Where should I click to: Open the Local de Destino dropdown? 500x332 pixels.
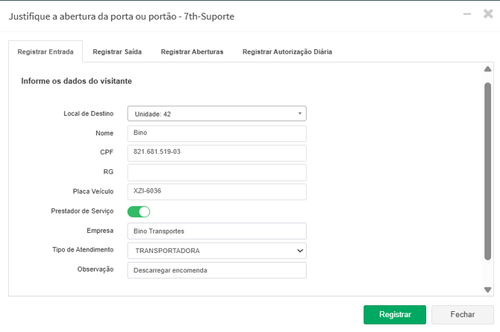coord(216,113)
